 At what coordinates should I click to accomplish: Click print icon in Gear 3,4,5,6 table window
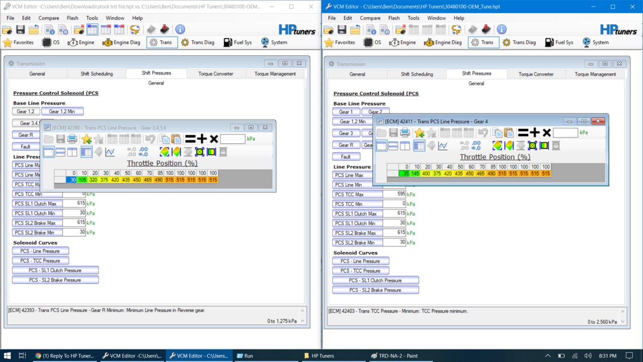pyautogui.click(x=72, y=139)
